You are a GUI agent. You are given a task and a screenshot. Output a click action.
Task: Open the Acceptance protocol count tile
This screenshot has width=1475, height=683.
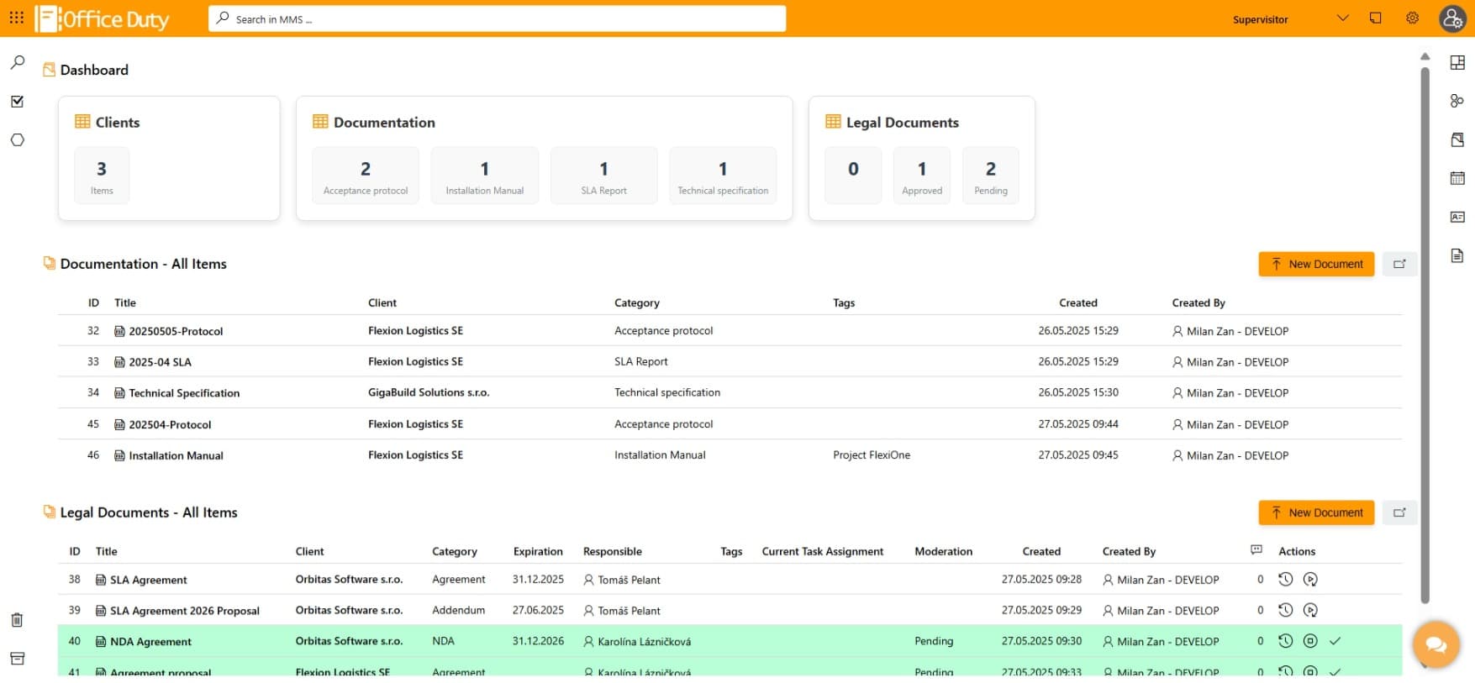[366, 176]
